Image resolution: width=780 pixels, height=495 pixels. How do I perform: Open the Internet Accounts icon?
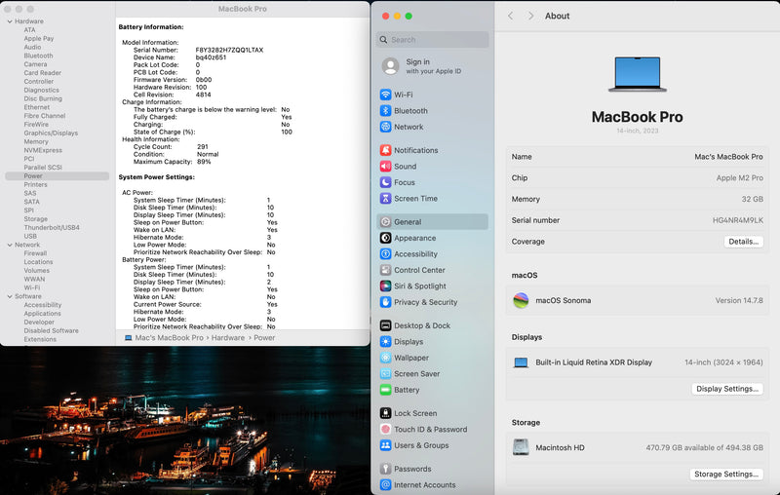pos(385,484)
